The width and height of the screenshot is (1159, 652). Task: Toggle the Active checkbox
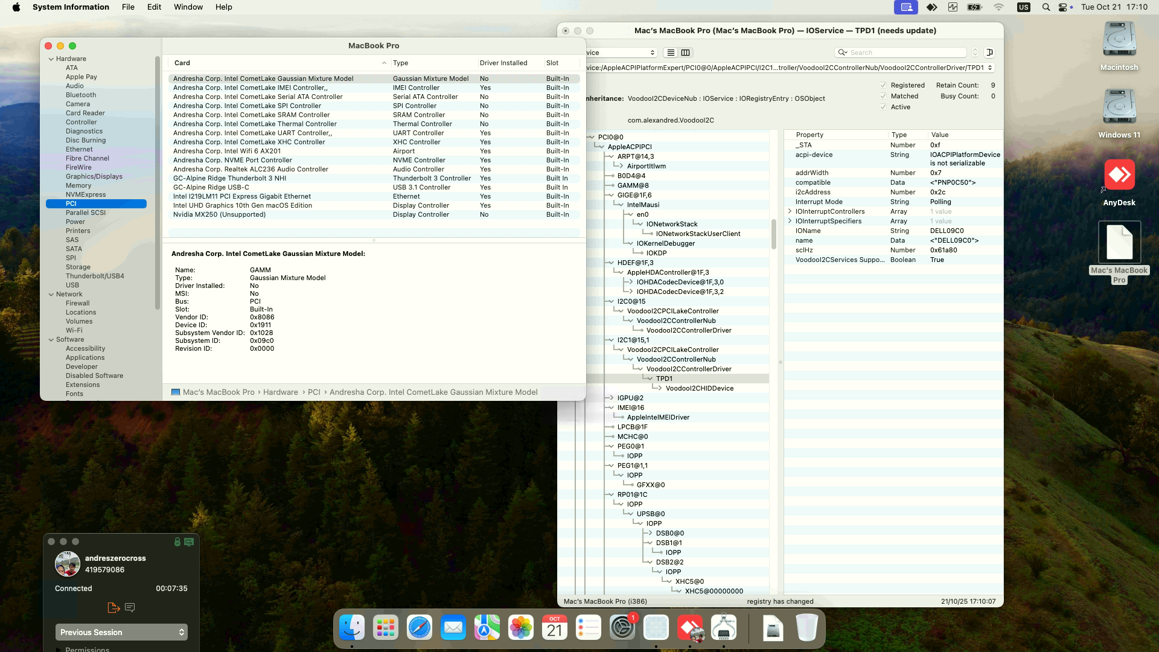883,107
